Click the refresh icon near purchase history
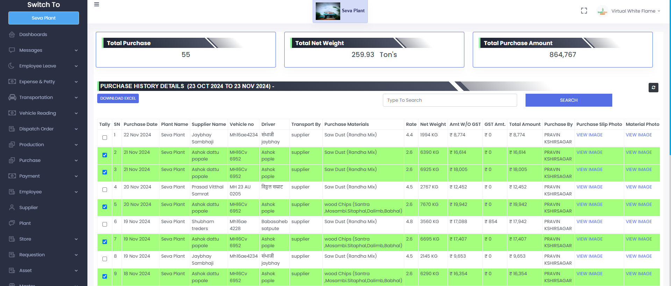Viewport: 671px width, 286px height. (653, 87)
